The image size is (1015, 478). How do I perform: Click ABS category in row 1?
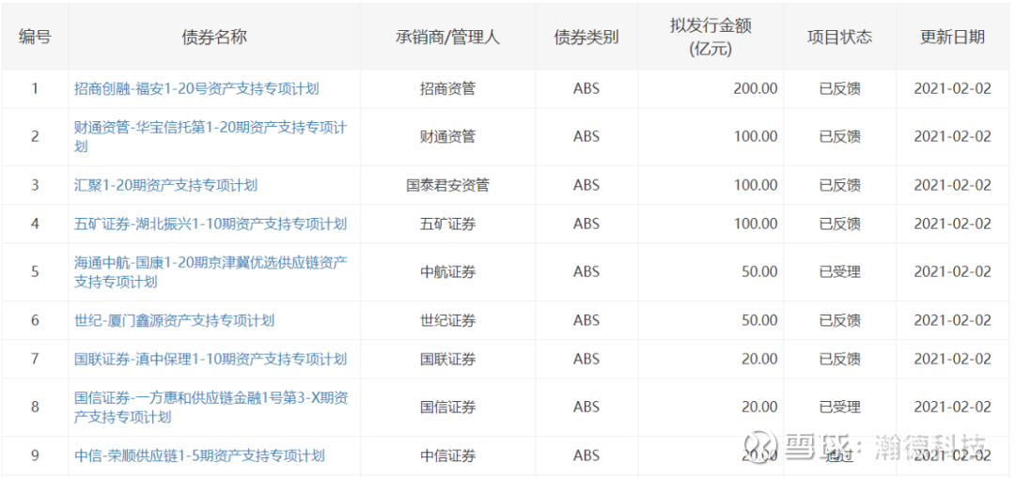pyautogui.click(x=586, y=88)
